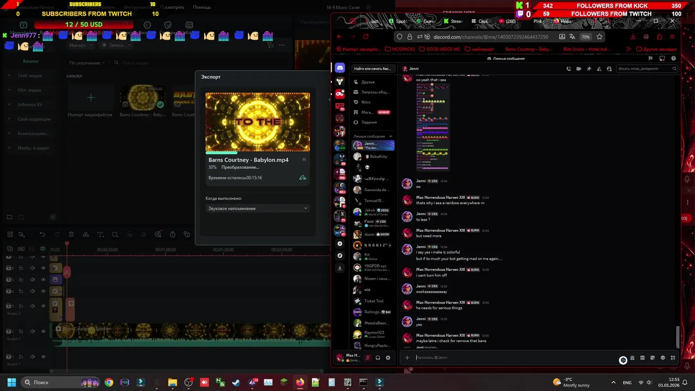This screenshot has height=391, width=695.
Task: Pause the export with the pause icon
Action: 304,160
